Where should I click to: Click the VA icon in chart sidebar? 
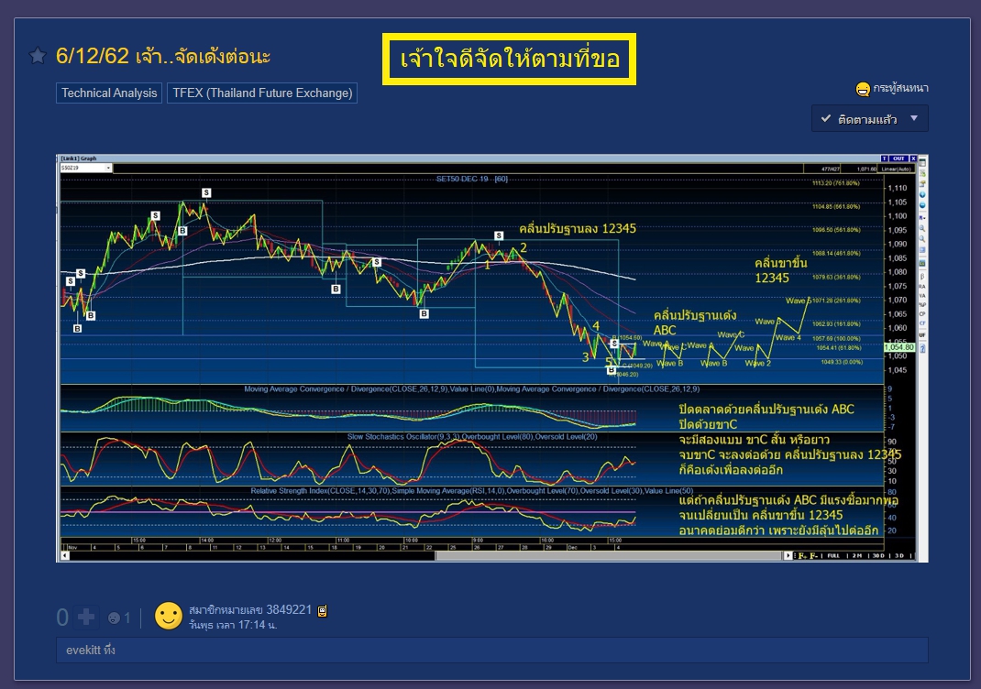pos(922,295)
